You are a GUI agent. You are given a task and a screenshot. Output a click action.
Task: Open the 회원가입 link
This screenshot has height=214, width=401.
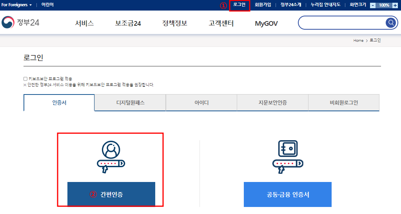click(263, 5)
